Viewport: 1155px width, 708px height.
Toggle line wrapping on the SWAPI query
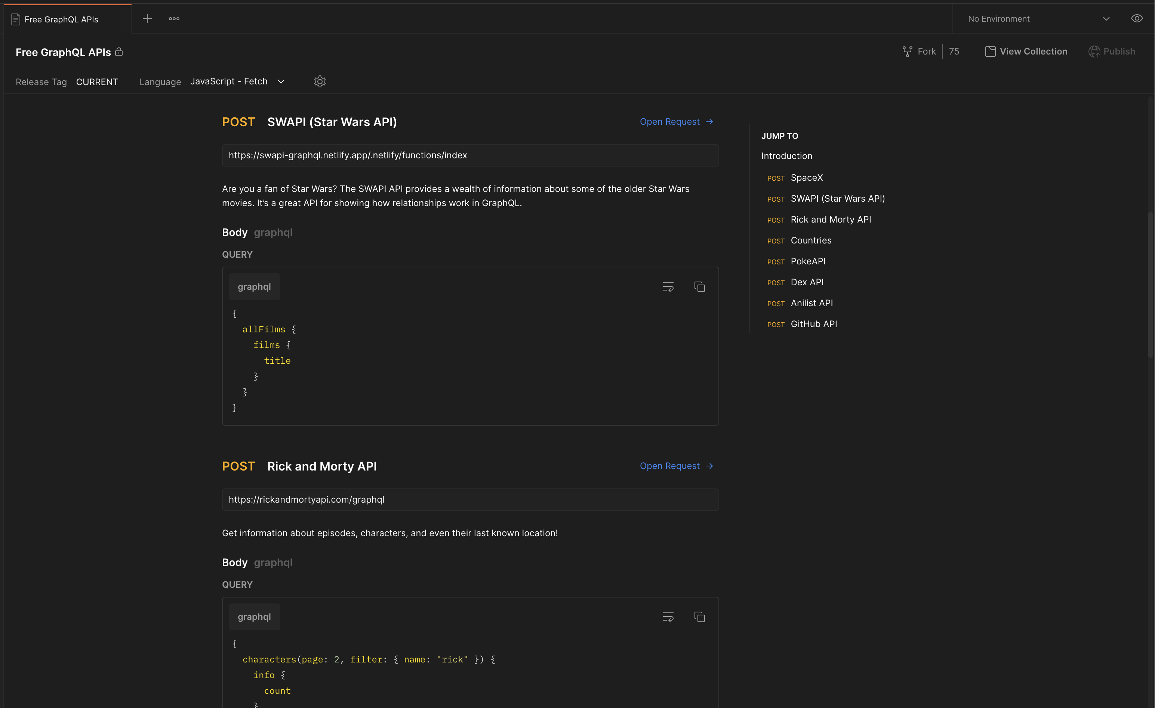668,286
